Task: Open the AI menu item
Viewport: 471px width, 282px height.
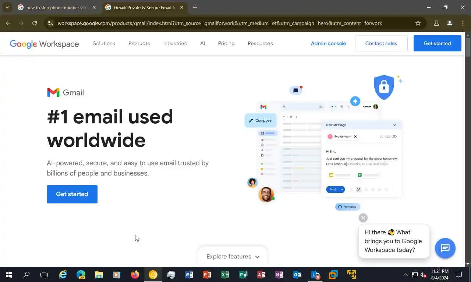Action: (x=202, y=43)
